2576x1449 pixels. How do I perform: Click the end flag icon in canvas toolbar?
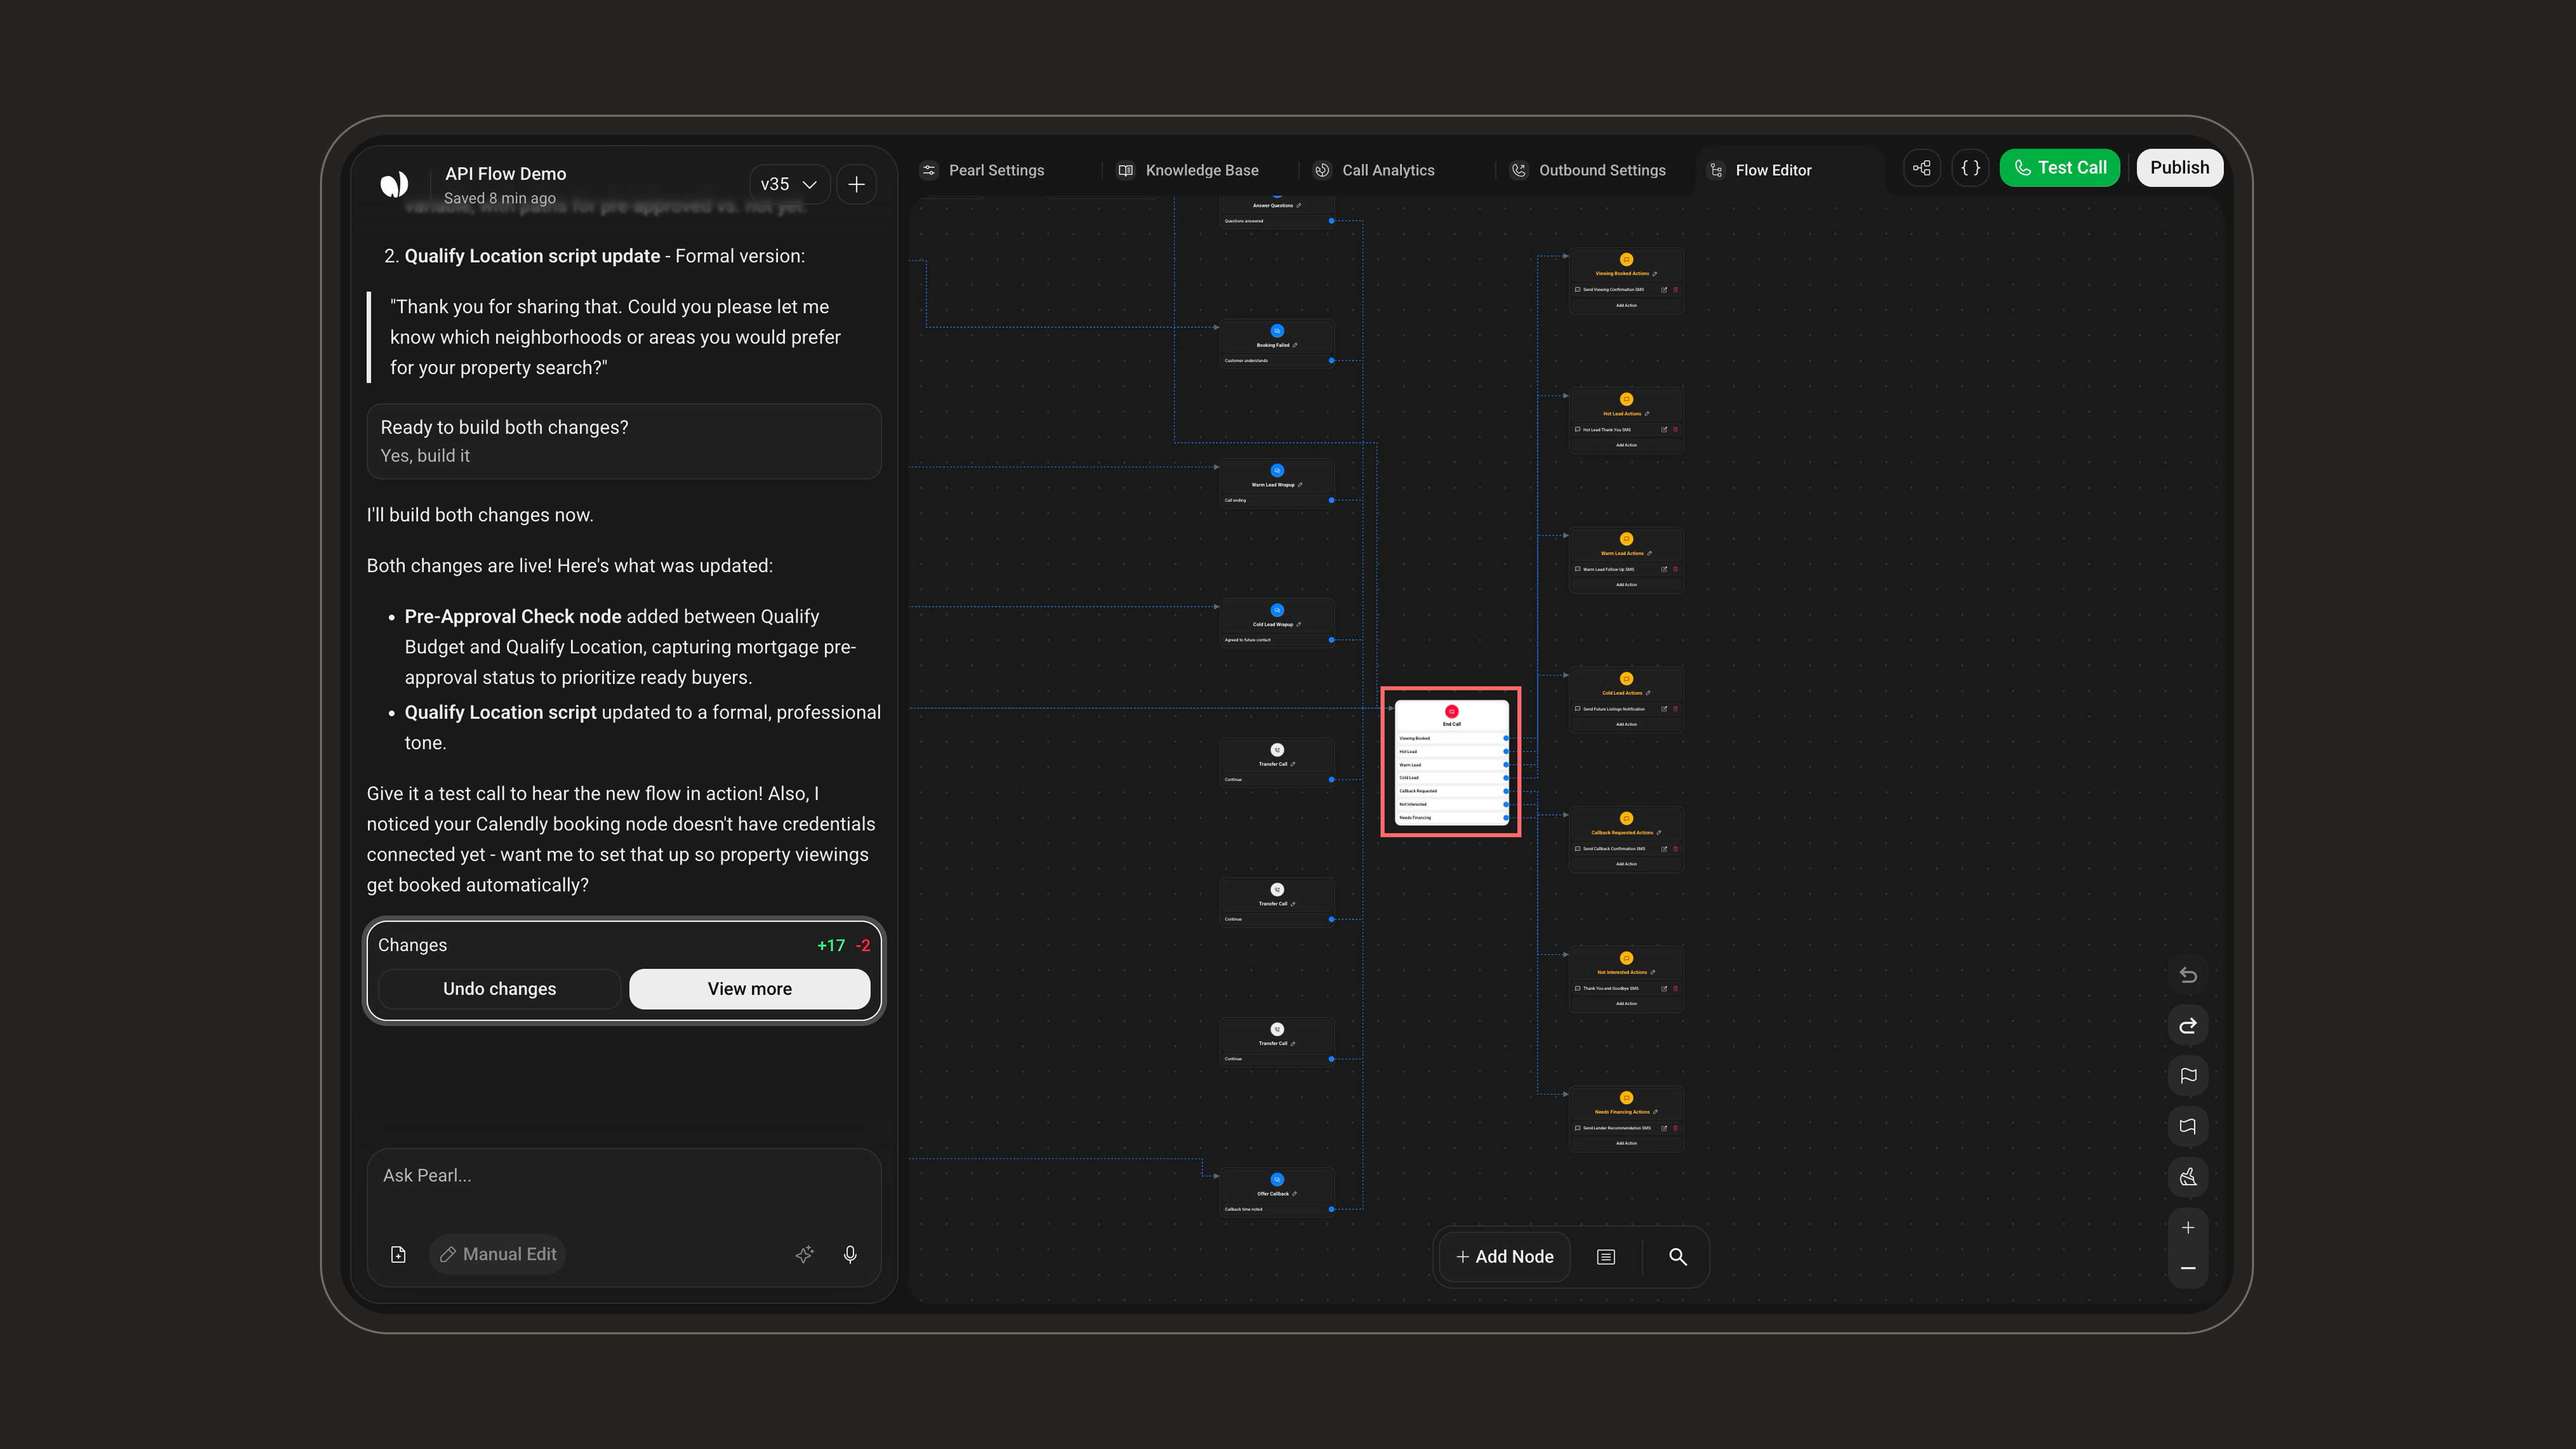point(2188,1126)
